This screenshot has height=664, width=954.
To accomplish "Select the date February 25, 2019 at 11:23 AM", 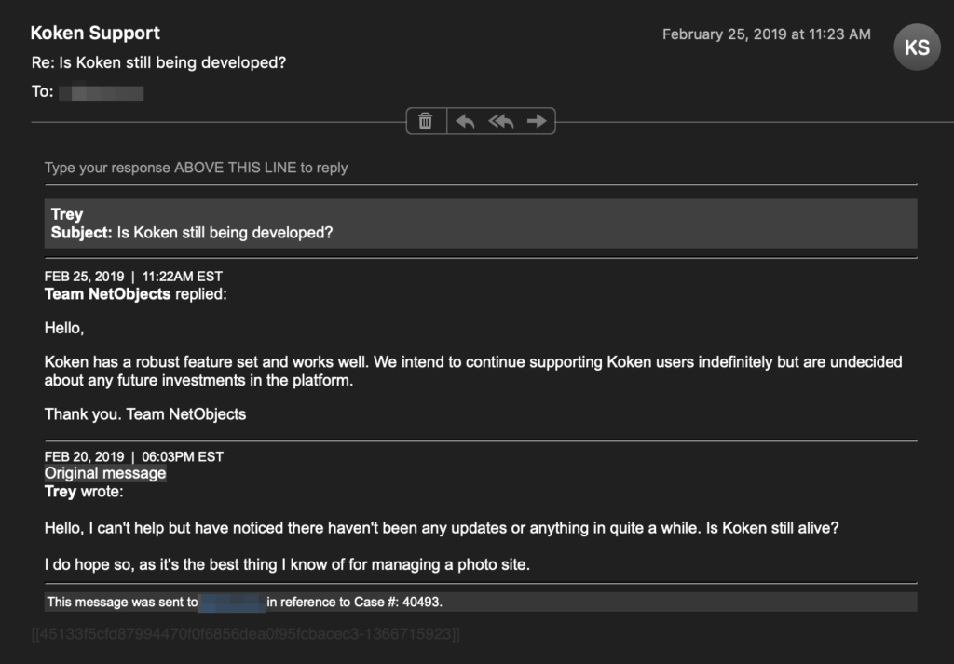I will tap(766, 34).
